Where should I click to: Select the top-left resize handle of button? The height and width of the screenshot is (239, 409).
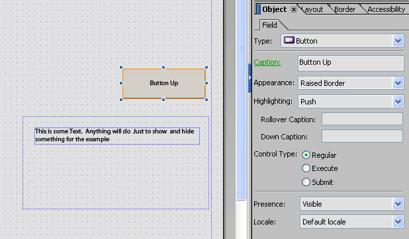(x=121, y=67)
